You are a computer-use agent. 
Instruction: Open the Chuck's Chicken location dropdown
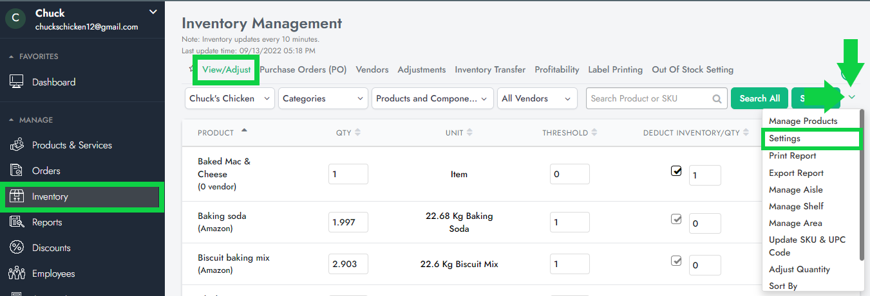pyautogui.click(x=230, y=99)
